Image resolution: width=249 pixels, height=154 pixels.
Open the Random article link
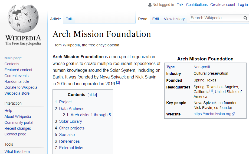[17, 81]
